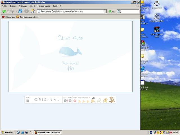Select the Video Capturix 2005 desktop icon

coord(157,32)
